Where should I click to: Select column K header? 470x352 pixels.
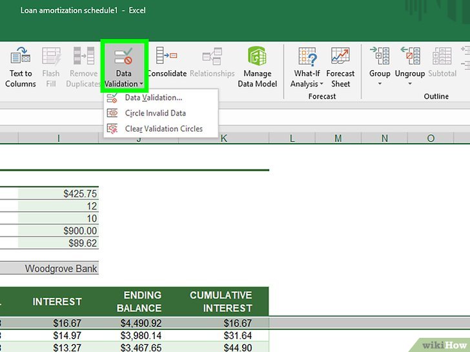tap(223, 138)
